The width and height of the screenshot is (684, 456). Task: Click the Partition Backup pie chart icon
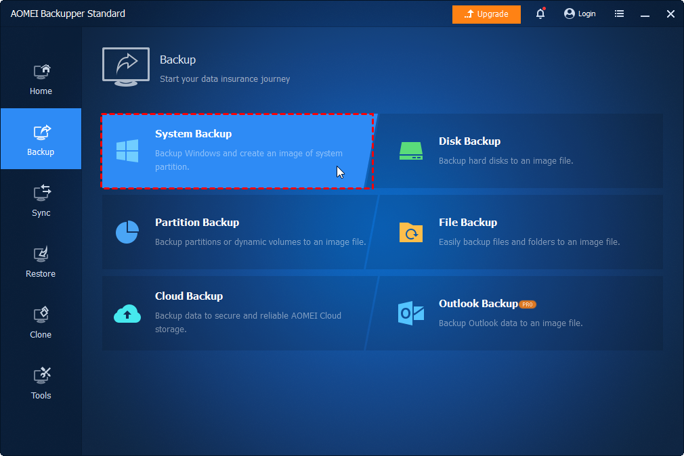pyautogui.click(x=127, y=232)
